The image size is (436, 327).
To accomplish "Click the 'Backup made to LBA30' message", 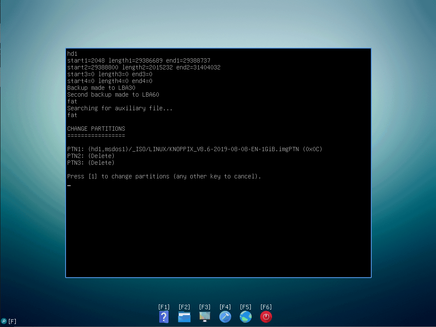I will coord(101,88).
